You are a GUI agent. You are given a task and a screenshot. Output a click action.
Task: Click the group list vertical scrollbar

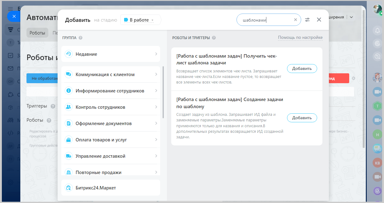tap(163, 92)
